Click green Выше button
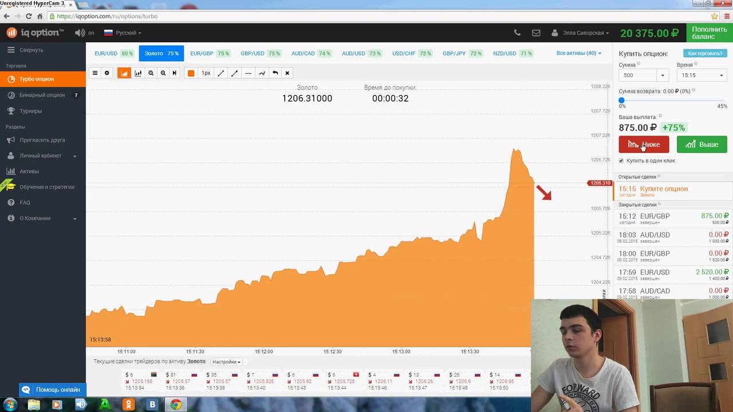The height and width of the screenshot is (412, 733). (x=702, y=144)
